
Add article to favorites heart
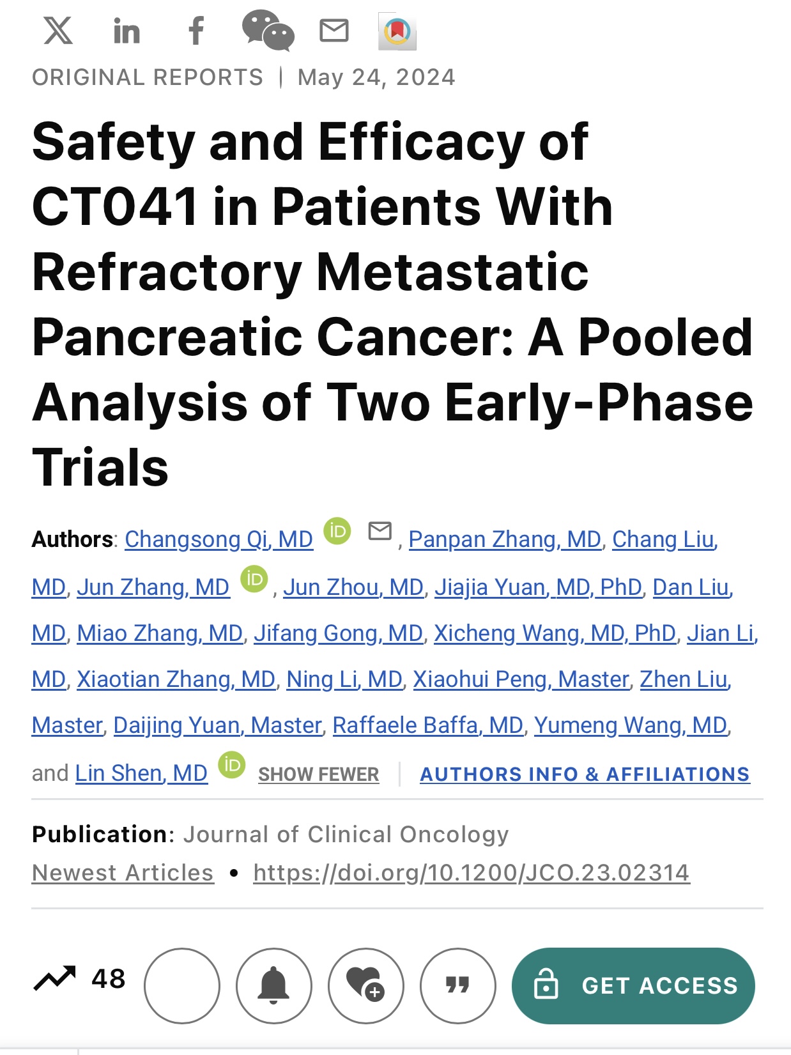pos(365,985)
